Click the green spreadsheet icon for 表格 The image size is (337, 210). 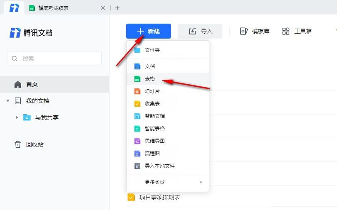[137, 79]
